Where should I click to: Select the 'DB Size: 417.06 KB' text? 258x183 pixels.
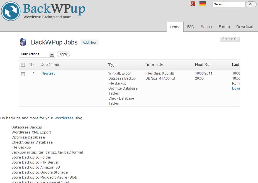160,78
